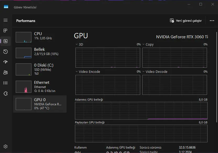Click the SSD (NVMe) disk type text
Viewport: 218px width, 153px height.
43,70
